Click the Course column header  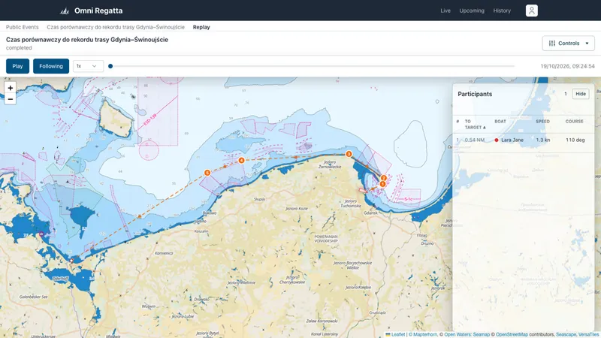[574, 121]
